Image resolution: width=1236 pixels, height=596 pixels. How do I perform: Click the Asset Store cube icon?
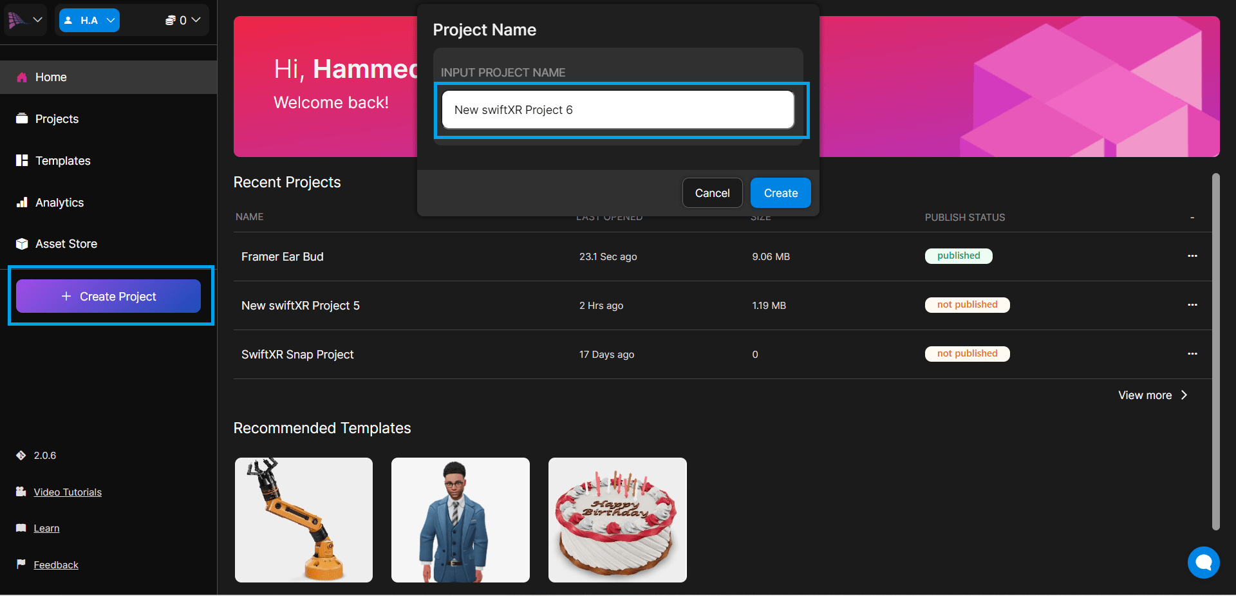22,244
